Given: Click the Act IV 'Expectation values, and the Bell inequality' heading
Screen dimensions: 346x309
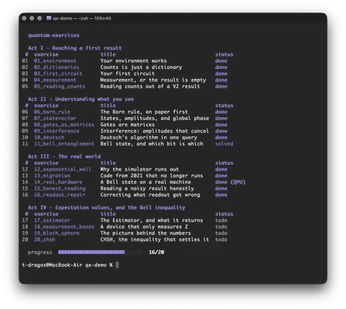Looking at the screenshot, I should pos(121,207).
